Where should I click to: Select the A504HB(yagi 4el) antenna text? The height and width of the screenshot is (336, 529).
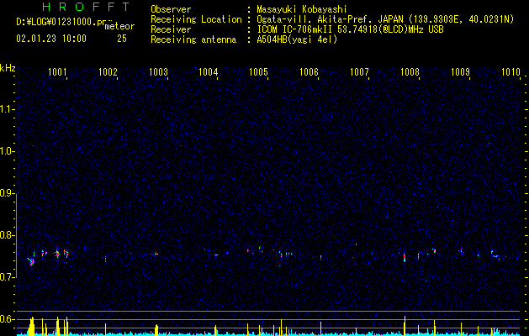pyautogui.click(x=297, y=39)
